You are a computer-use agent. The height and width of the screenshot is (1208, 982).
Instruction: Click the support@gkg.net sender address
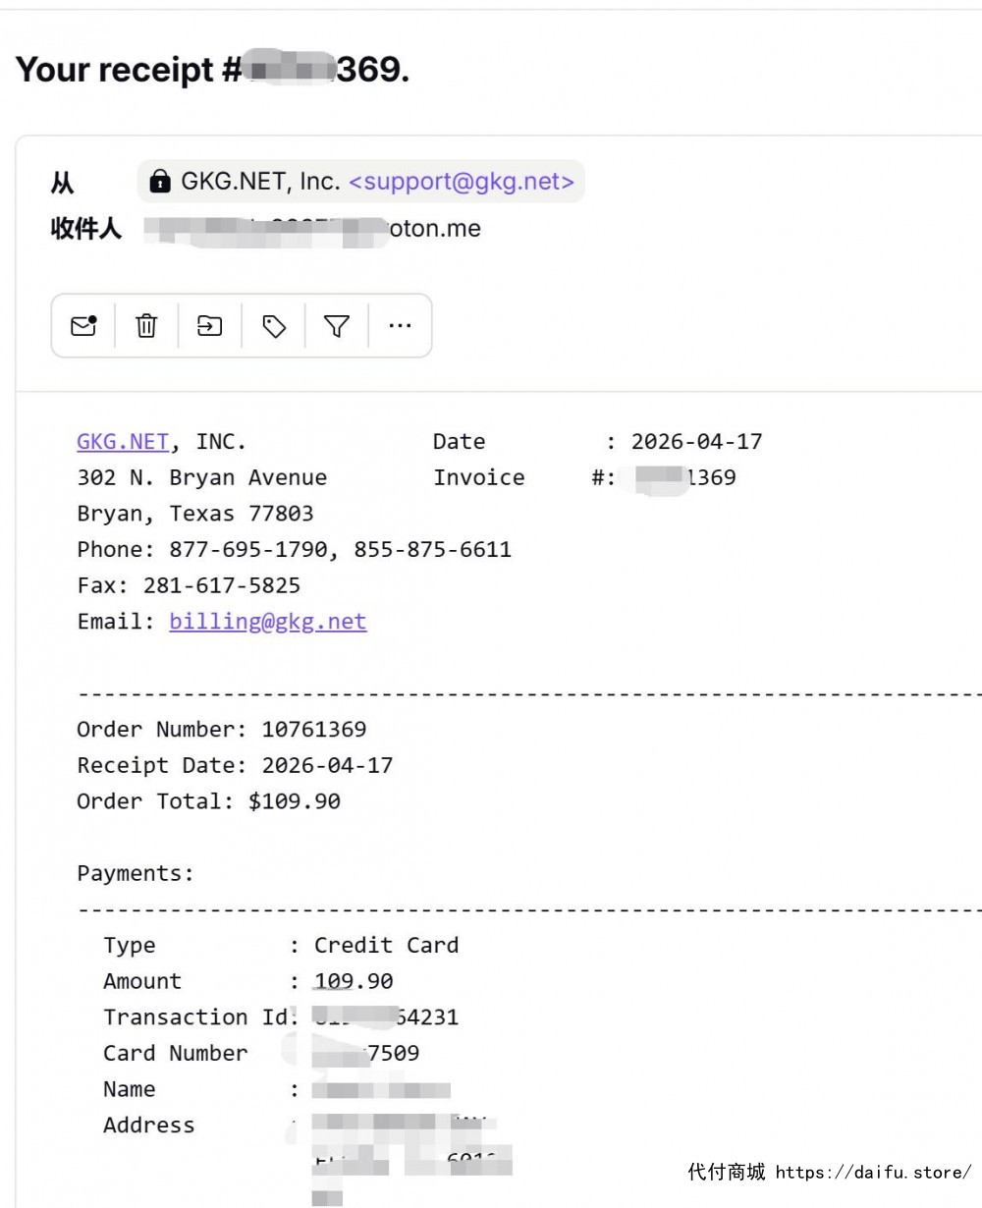(462, 182)
